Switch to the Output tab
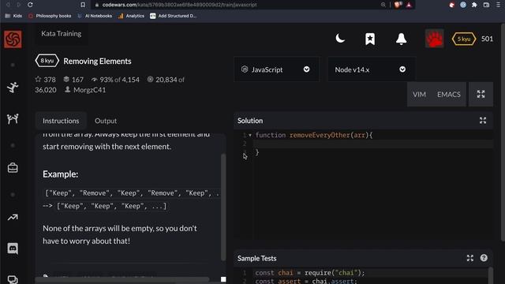505x284 pixels. (x=106, y=121)
